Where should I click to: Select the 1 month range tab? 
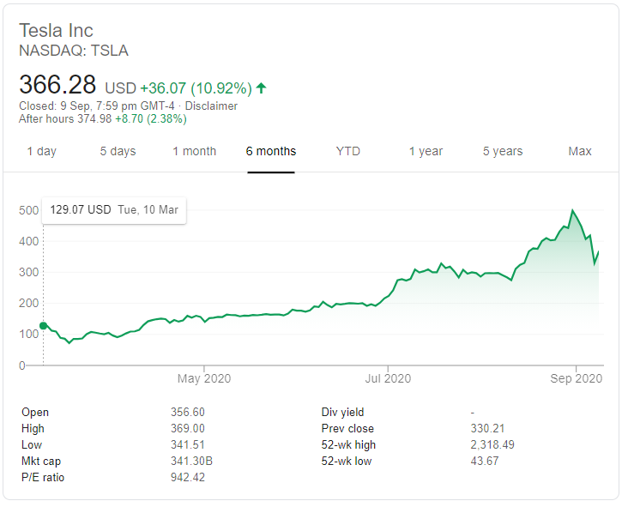tap(194, 151)
